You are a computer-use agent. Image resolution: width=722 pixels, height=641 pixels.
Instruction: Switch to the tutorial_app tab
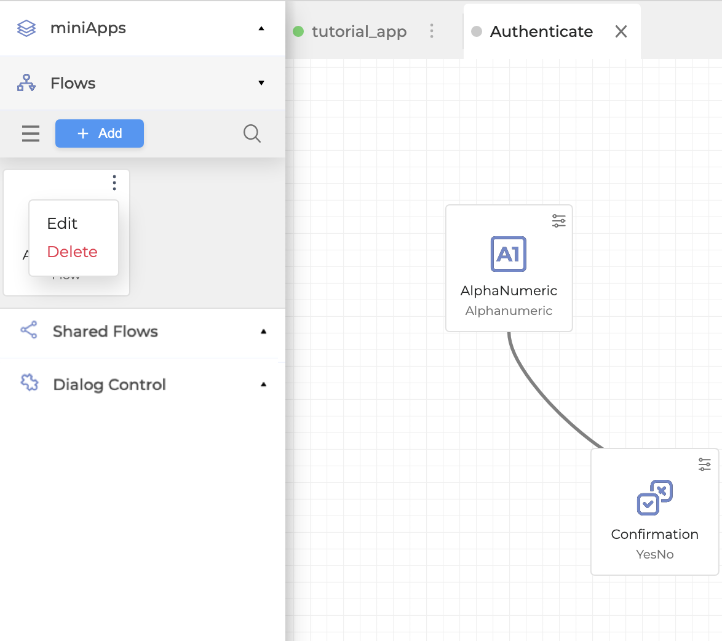359,31
